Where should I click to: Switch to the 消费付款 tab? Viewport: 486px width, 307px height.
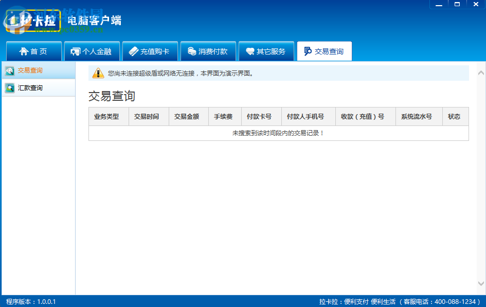208,51
